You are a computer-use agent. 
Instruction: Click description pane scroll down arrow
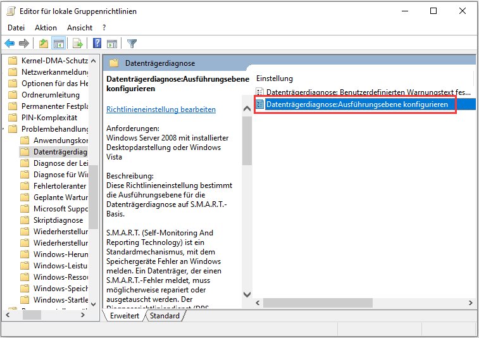tap(247, 294)
